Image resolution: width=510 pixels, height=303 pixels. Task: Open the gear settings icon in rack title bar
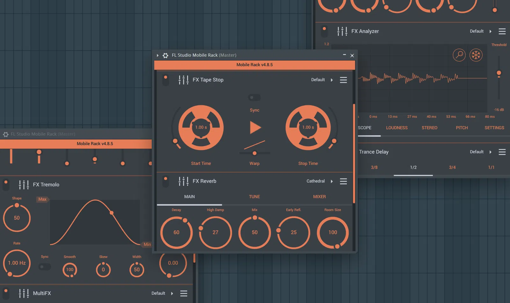coord(165,55)
